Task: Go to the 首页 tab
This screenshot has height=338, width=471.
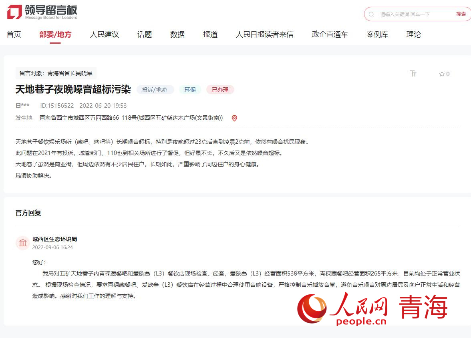Action: coord(14,34)
